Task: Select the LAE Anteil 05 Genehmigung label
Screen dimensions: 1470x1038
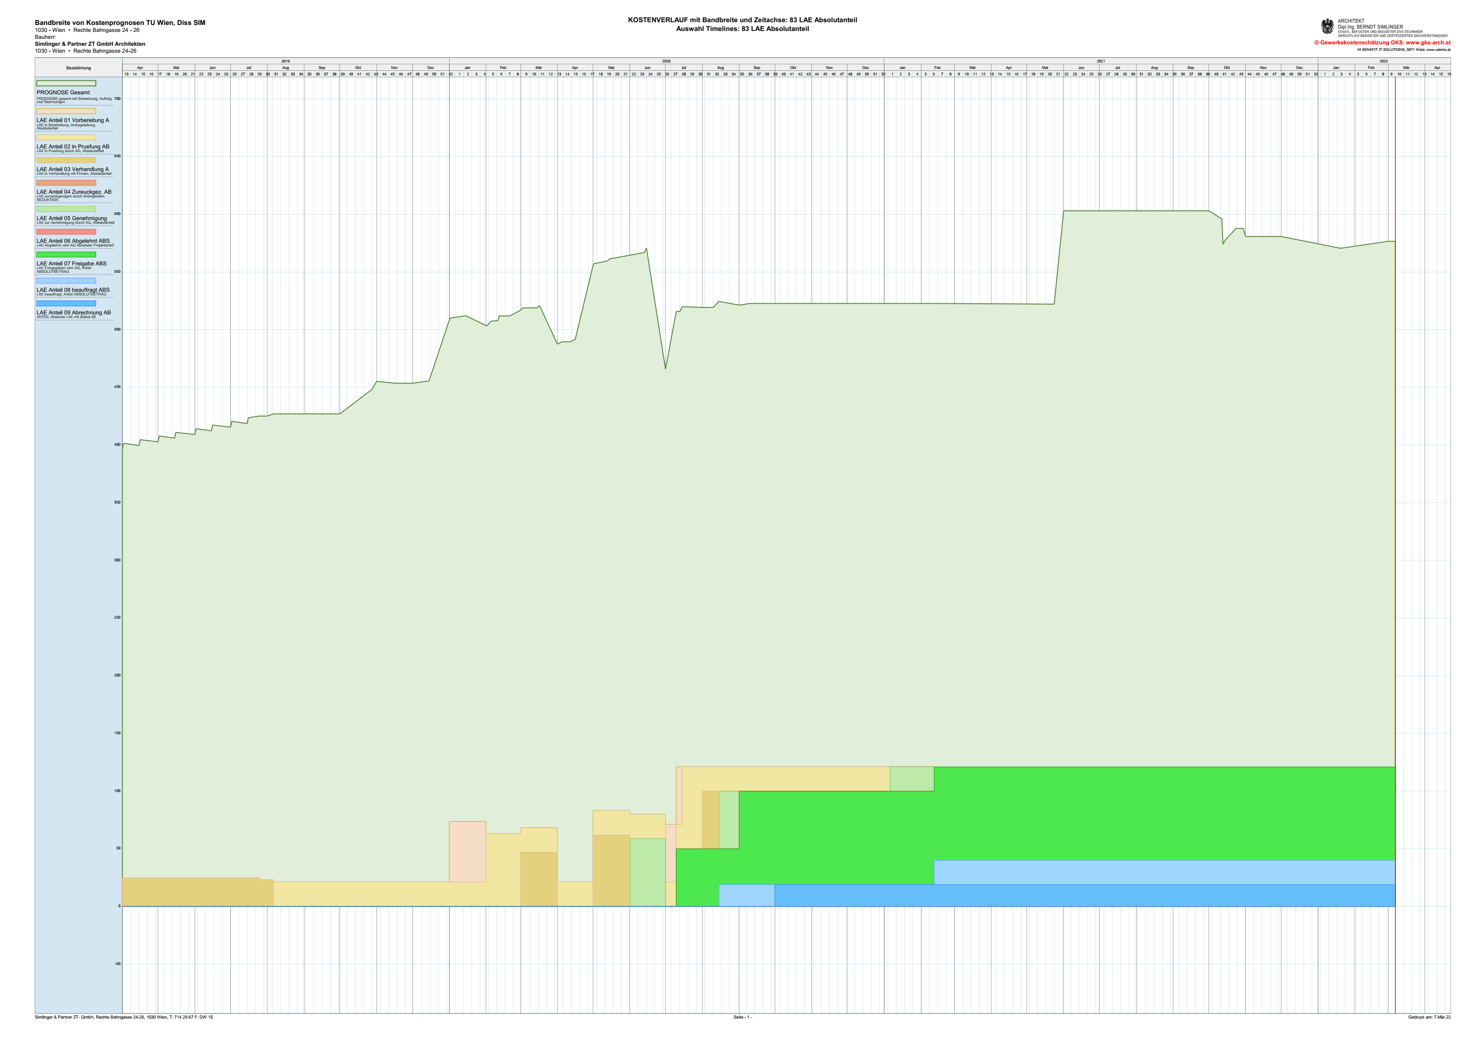Action: [x=72, y=218]
